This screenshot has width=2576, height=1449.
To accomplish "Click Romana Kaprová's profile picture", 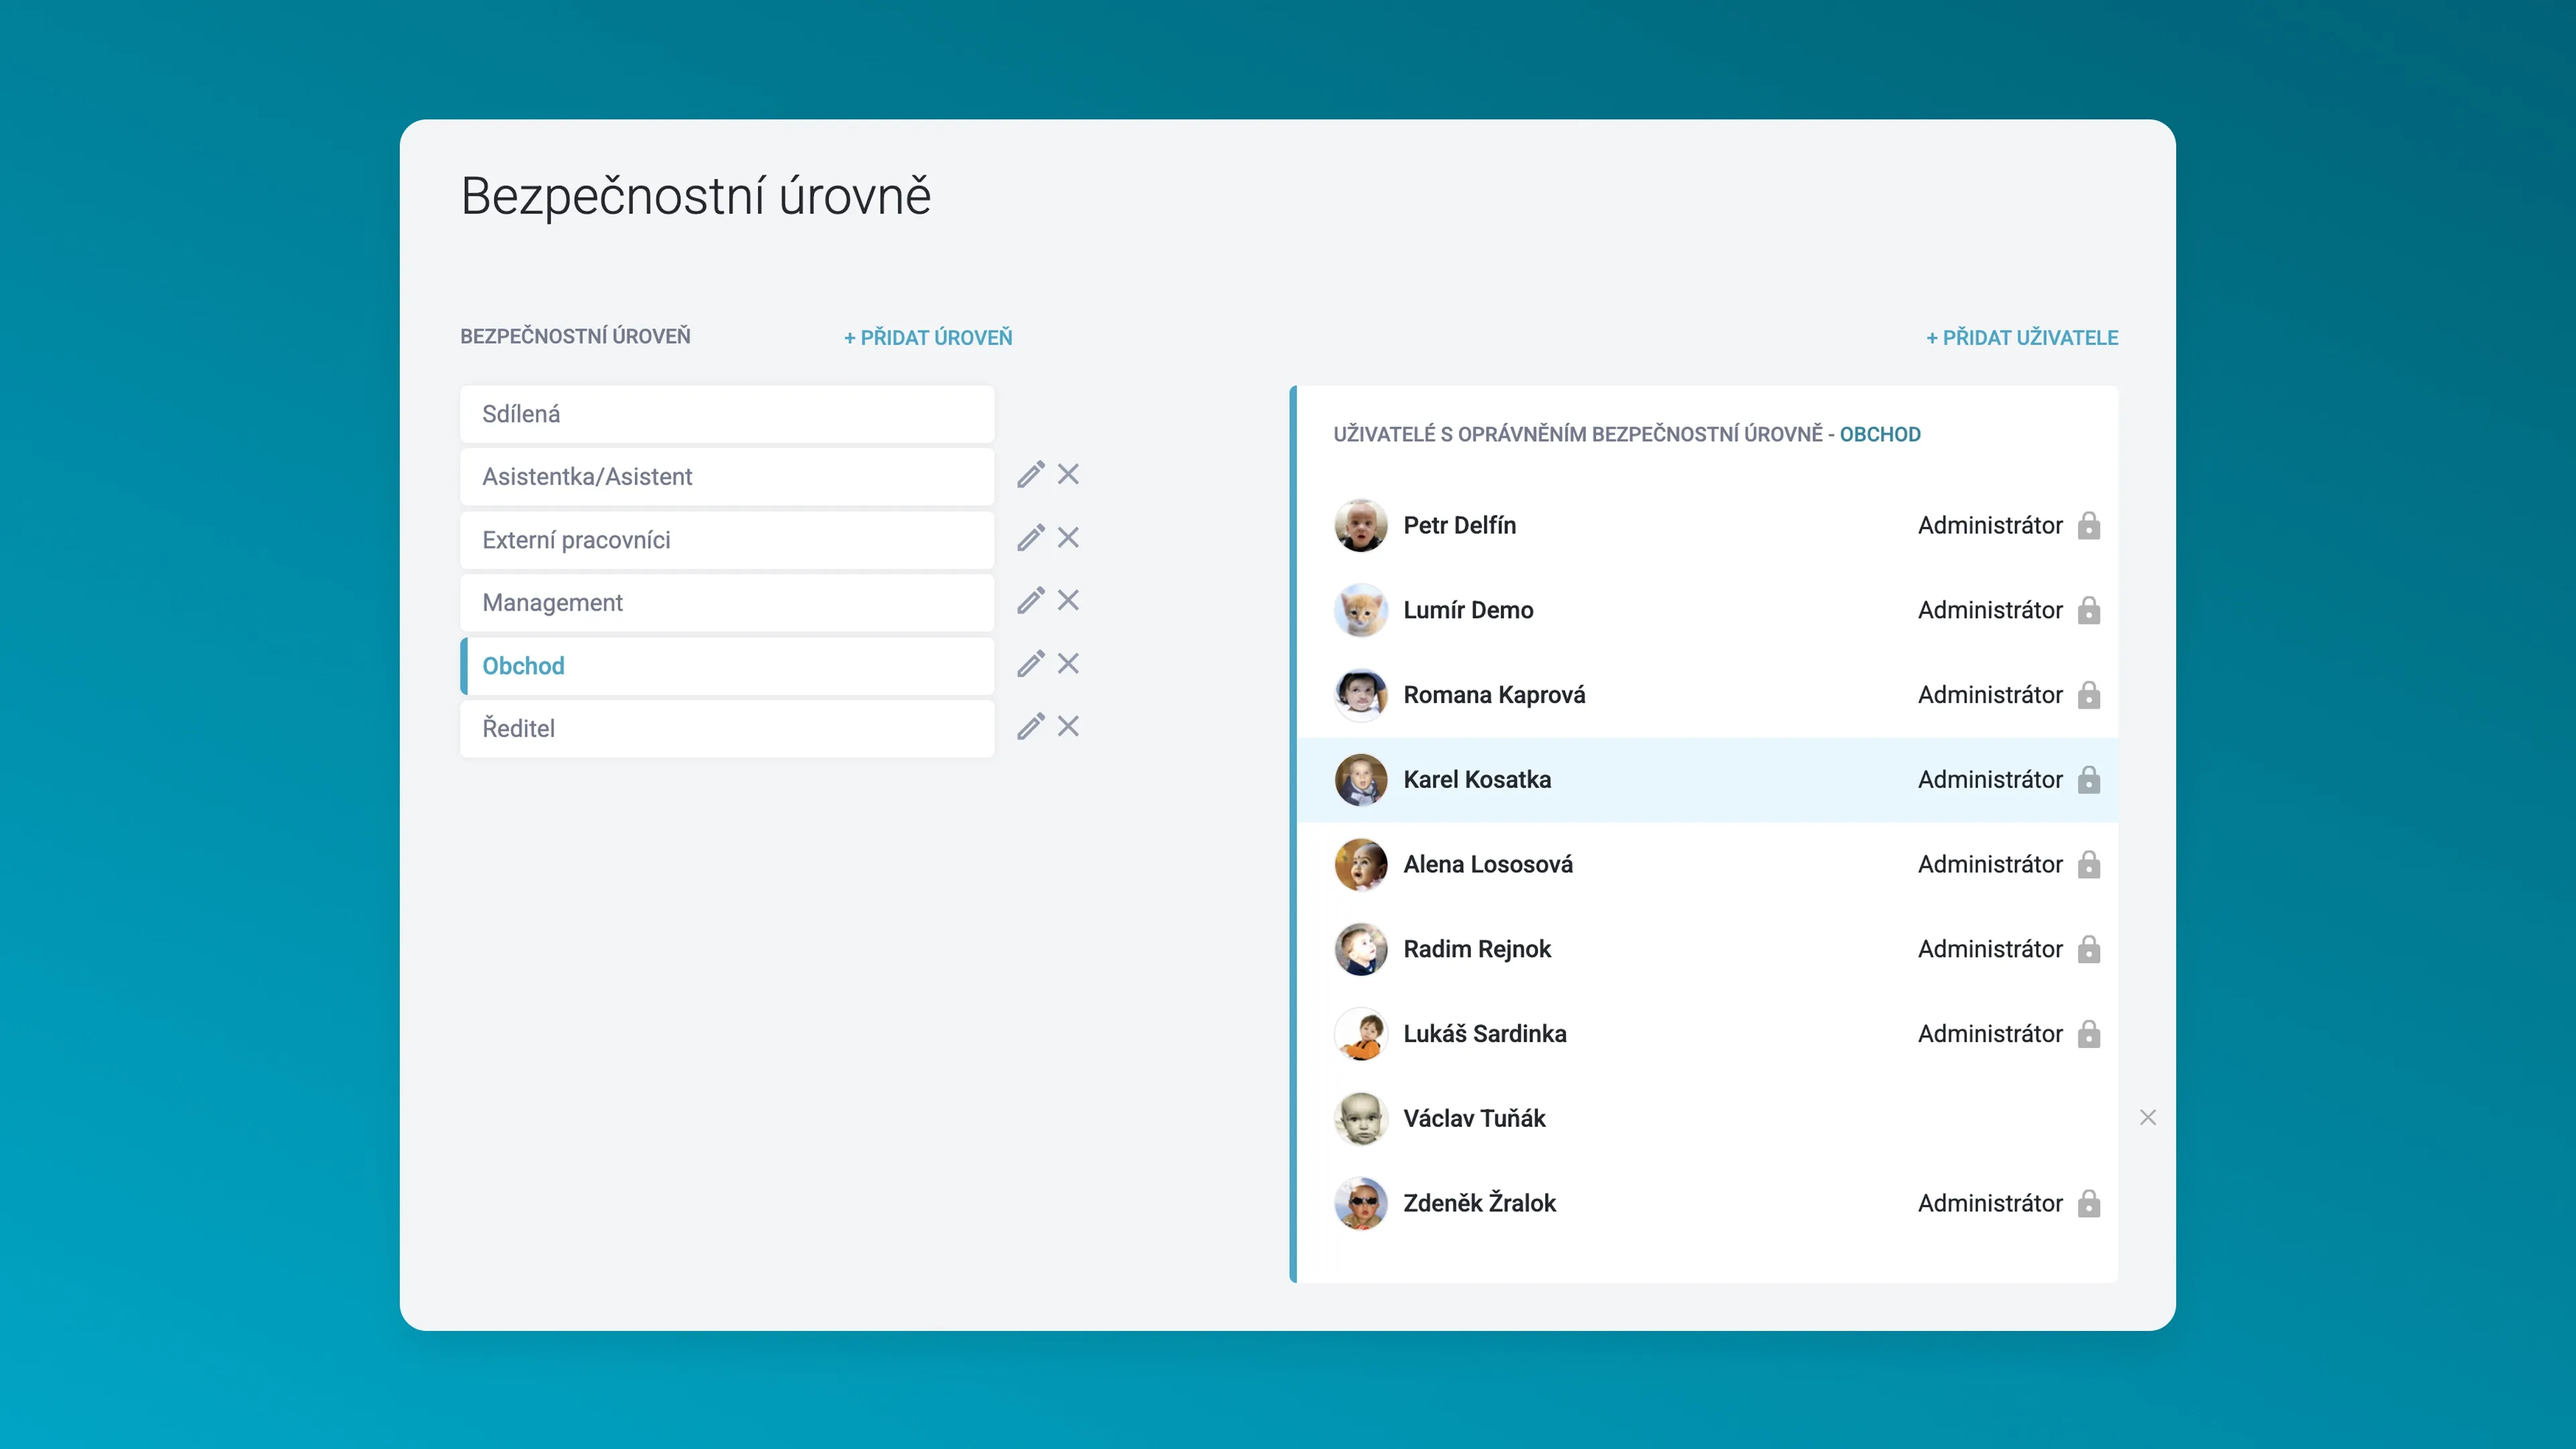I will [x=1361, y=695].
